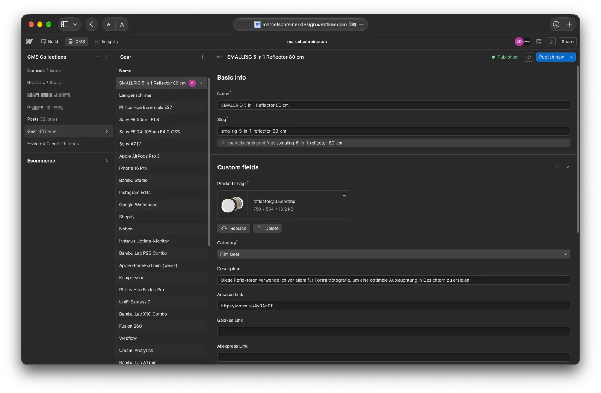Open Publish now dropdown arrow

point(571,57)
